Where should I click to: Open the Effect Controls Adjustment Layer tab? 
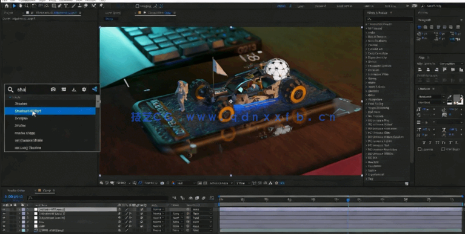tap(56, 13)
